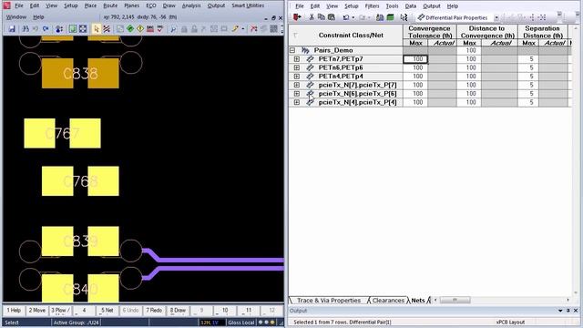Click the fit board view icon
The image size is (583, 328).
(x=83, y=28)
